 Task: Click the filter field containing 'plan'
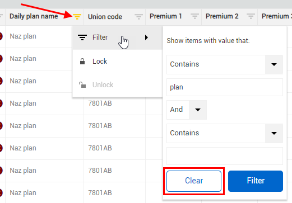coord(225,87)
